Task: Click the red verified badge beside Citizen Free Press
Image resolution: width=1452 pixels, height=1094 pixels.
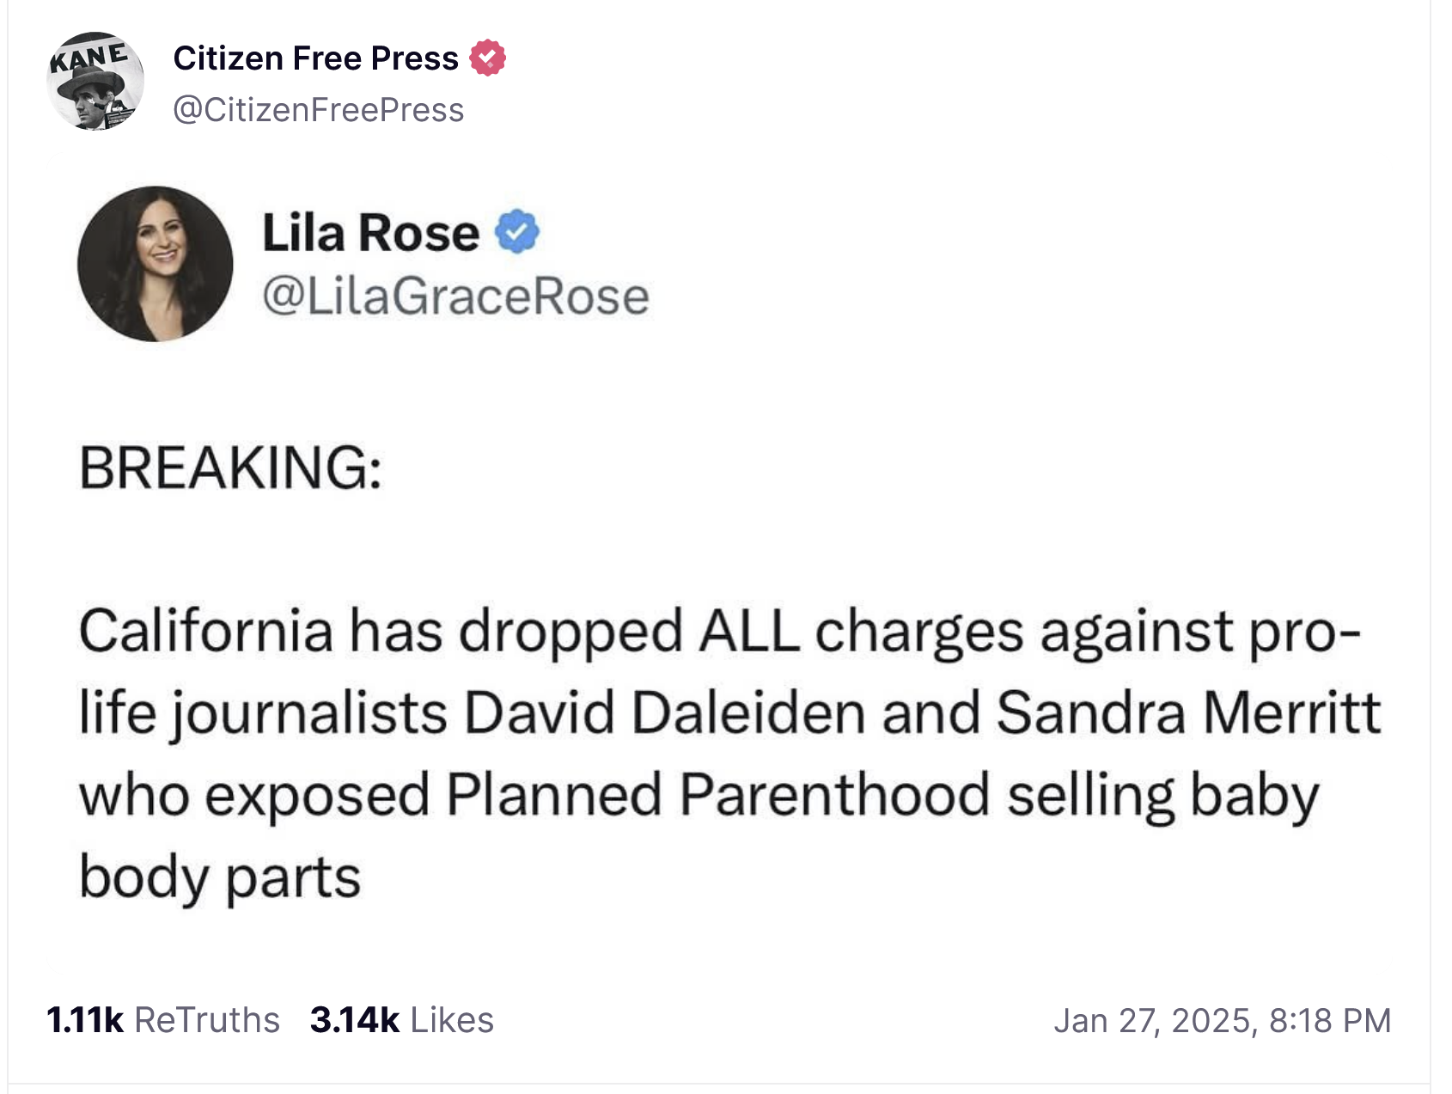Action: click(x=487, y=58)
